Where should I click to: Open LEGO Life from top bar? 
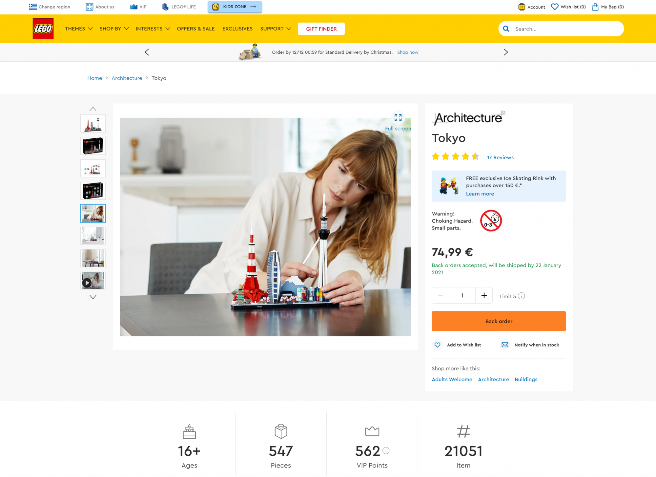point(179,7)
